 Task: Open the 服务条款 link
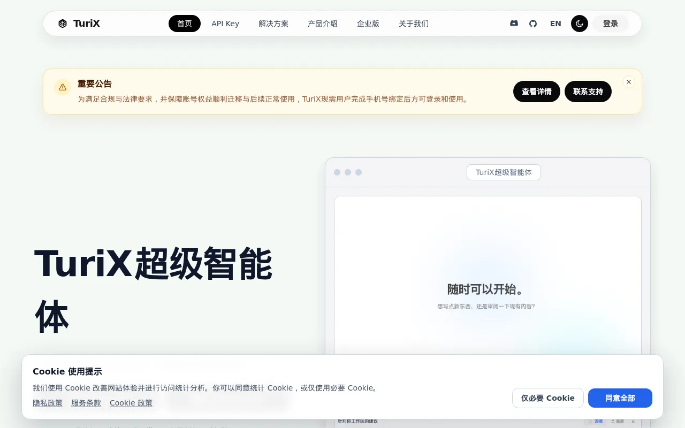pos(86,403)
